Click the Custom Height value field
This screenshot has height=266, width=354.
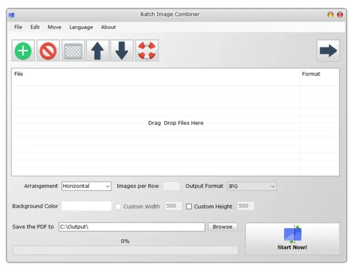pyautogui.click(x=246, y=206)
